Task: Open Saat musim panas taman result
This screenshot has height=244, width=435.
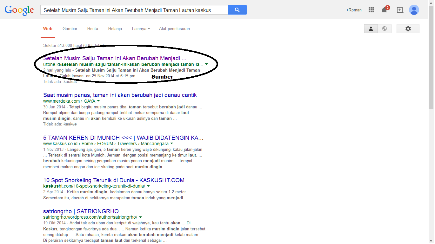Action: pos(120,95)
